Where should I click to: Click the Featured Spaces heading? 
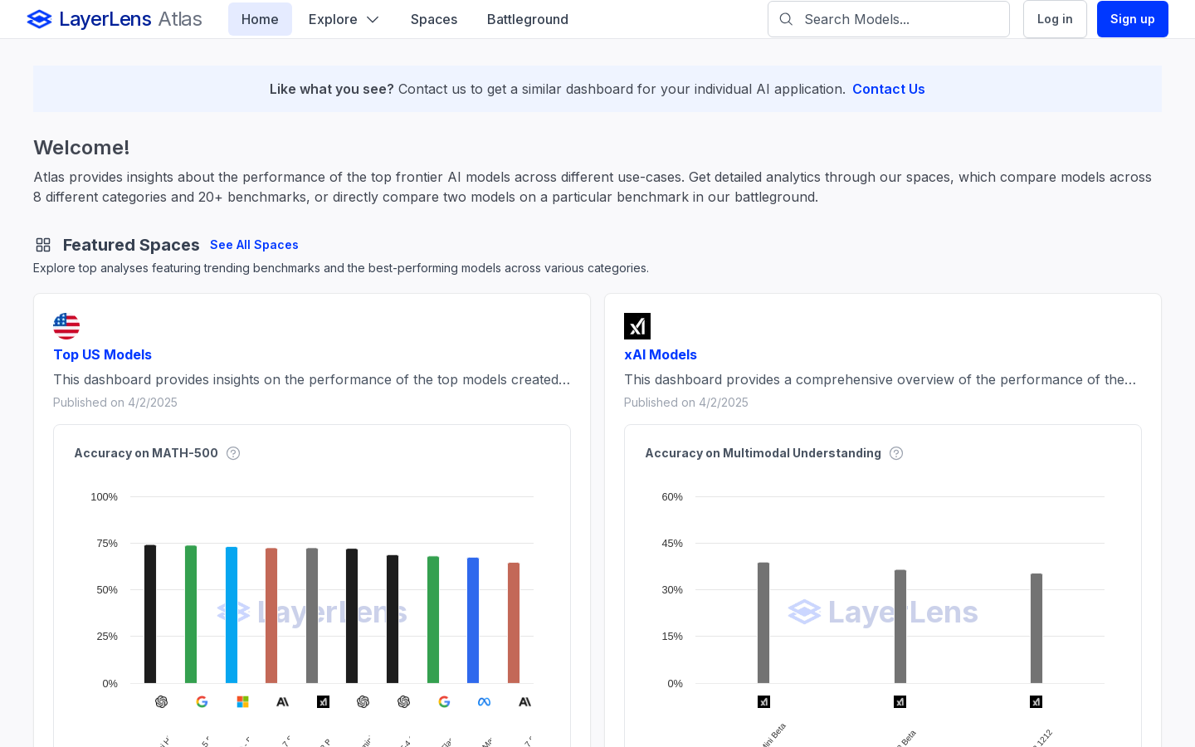coord(131,245)
